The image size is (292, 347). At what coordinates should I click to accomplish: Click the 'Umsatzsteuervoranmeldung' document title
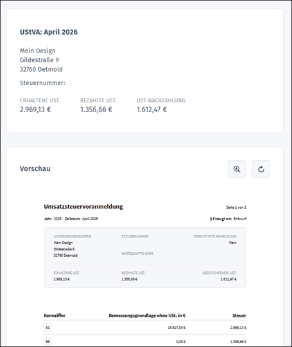coord(83,207)
